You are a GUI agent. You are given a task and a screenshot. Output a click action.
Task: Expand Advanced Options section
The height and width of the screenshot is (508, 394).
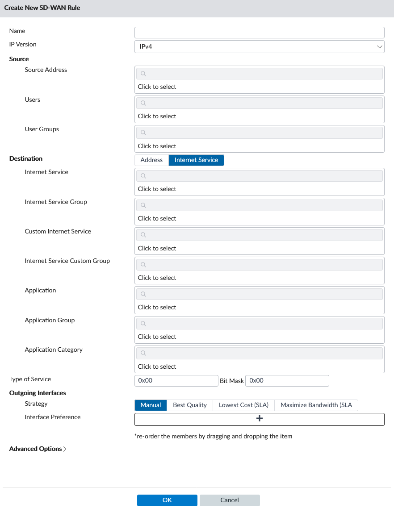click(x=38, y=449)
